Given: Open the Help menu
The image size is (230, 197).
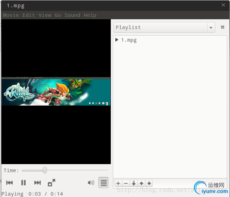Looking at the screenshot, I should click(90, 15).
